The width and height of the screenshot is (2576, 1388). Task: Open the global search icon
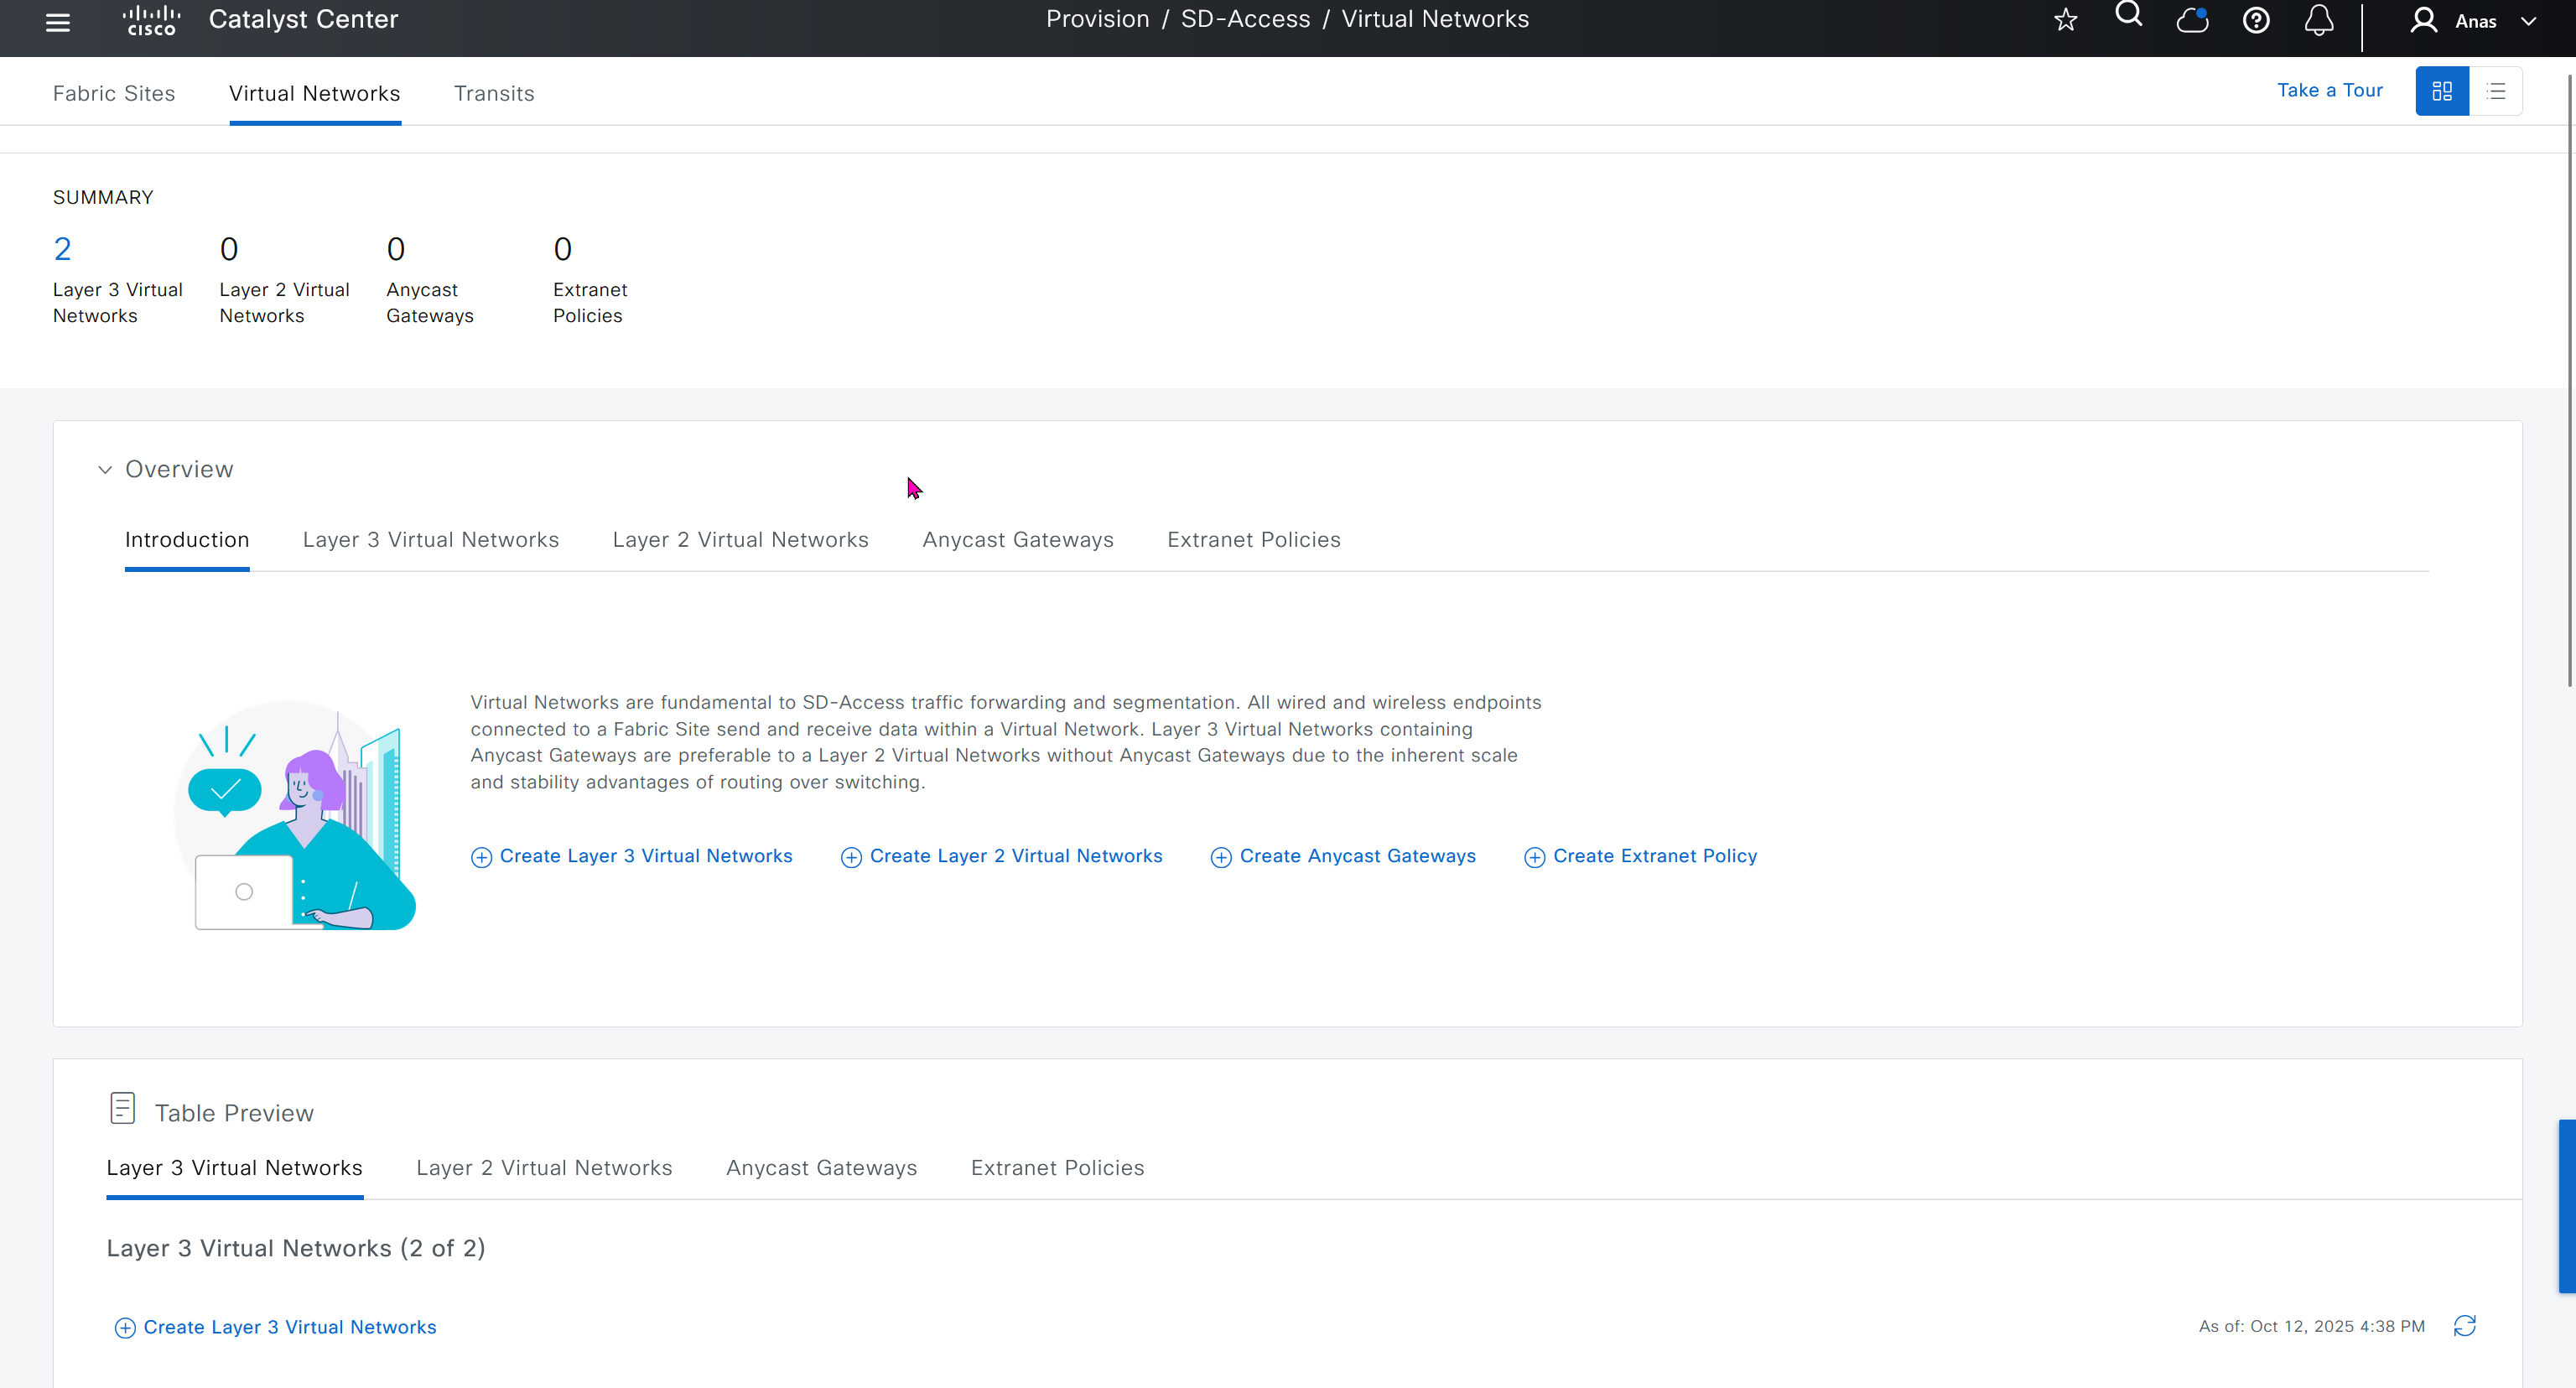pyautogui.click(x=2128, y=15)
